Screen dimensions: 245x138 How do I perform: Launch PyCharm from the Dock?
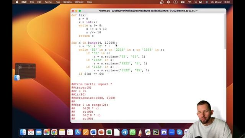pyautogui.click(x=156, y=132)
